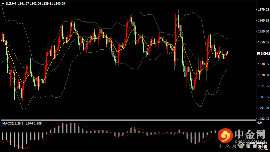Click the 1879.05 price axis label

pyautogui.click(x=263, y=9)
